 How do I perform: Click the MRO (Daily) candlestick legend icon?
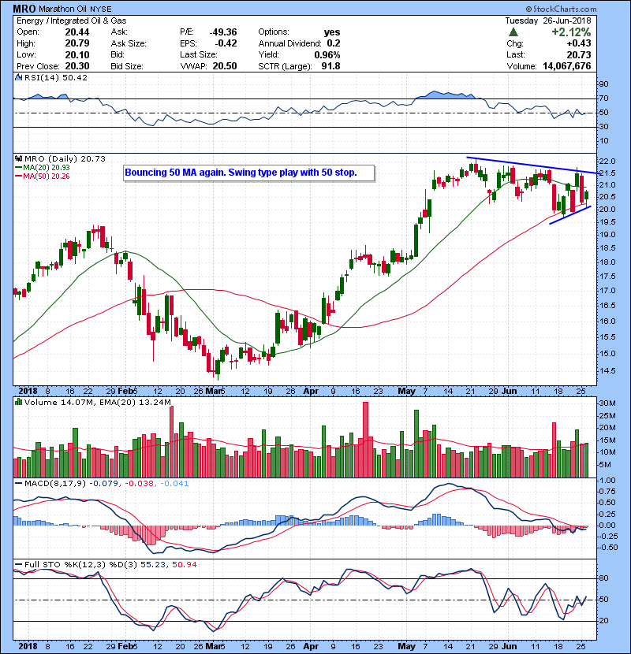[x=19, y=159]
